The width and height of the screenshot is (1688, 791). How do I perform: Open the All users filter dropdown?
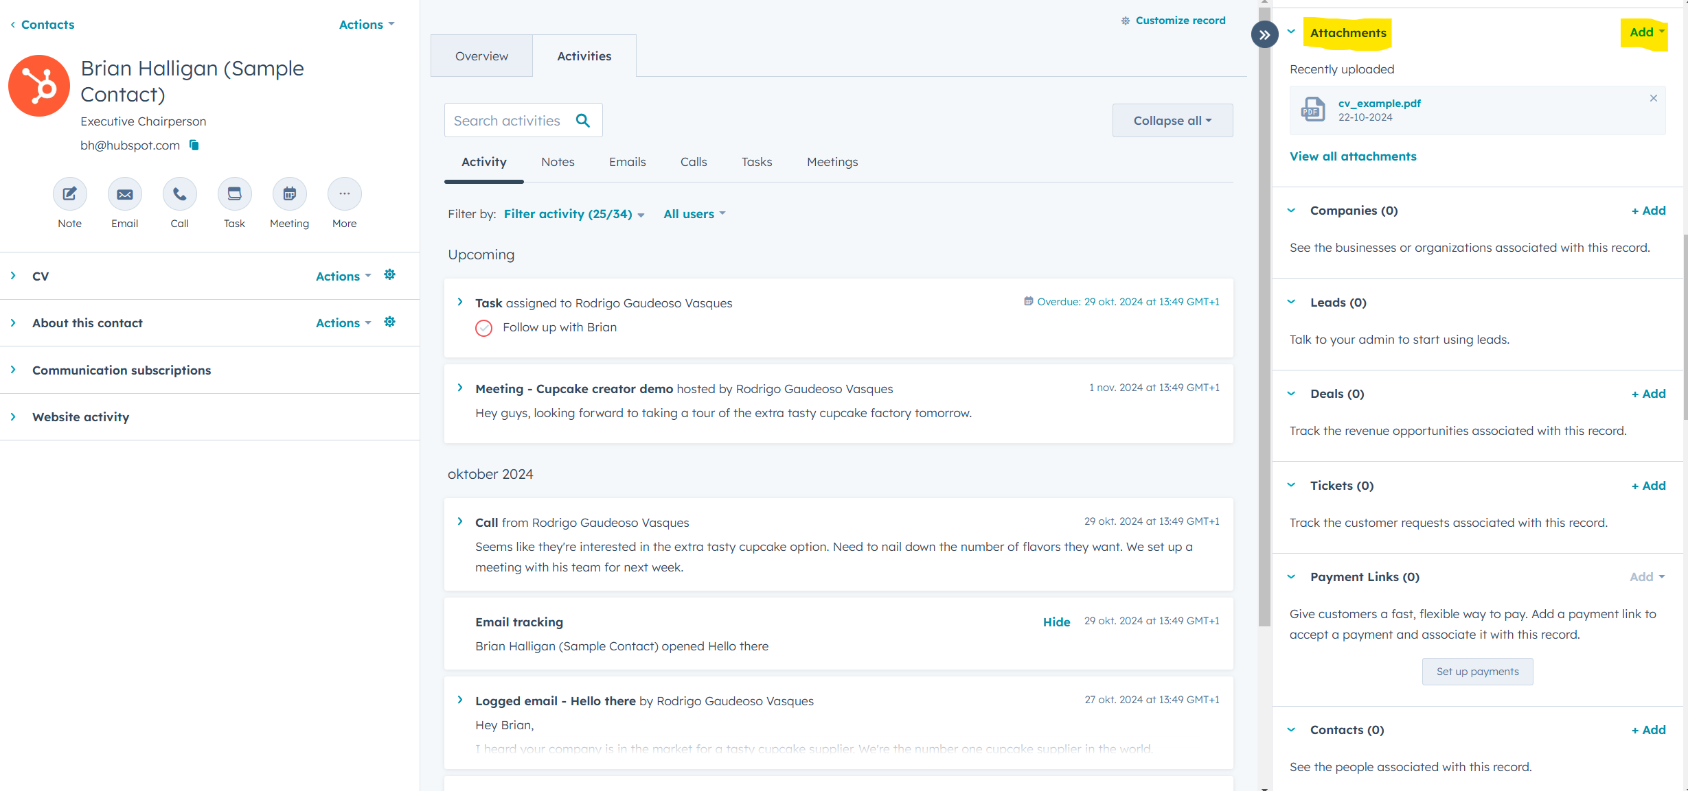click(x=694, y=214)
